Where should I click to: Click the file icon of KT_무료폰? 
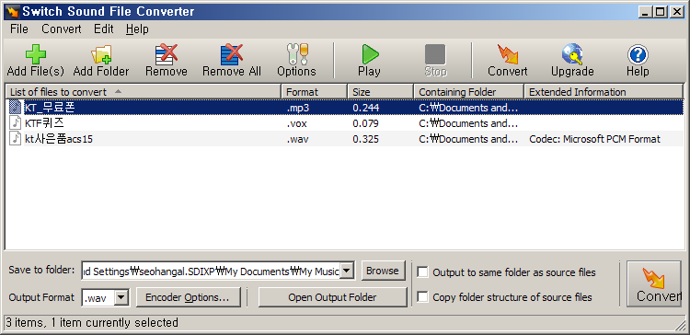click(x=15, y=108)
